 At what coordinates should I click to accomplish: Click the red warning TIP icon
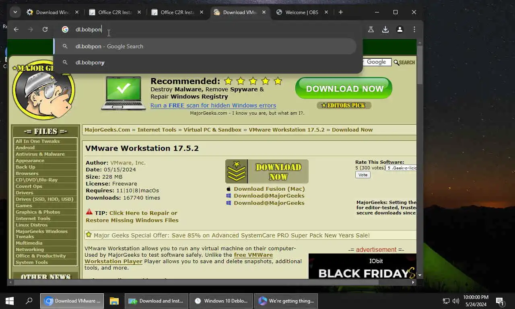(89, 212)
